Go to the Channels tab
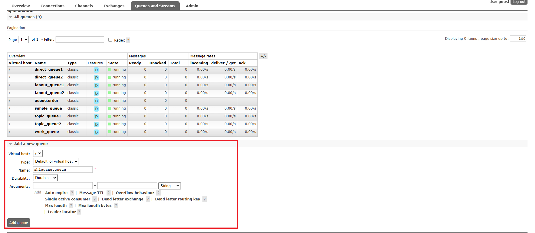Screen dimensions: 535x233 click(x=84, y=6)
